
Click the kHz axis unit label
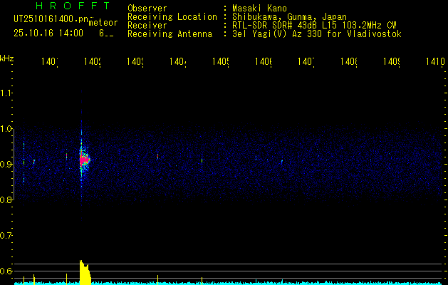click(x=6, y=58)
